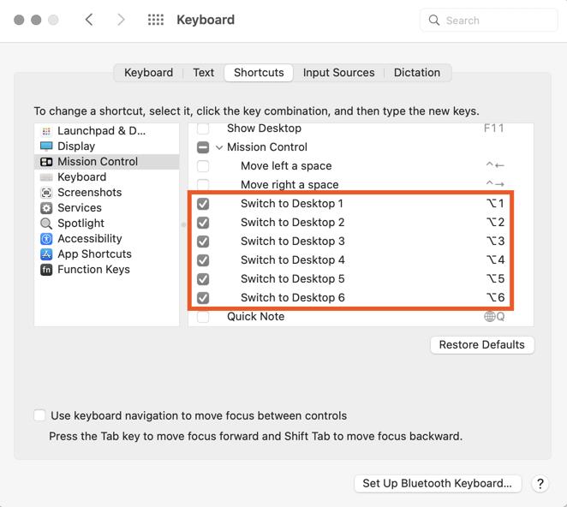Uncheck Switch to Desktop 1

pyautogui.click(x=203, y=204)
